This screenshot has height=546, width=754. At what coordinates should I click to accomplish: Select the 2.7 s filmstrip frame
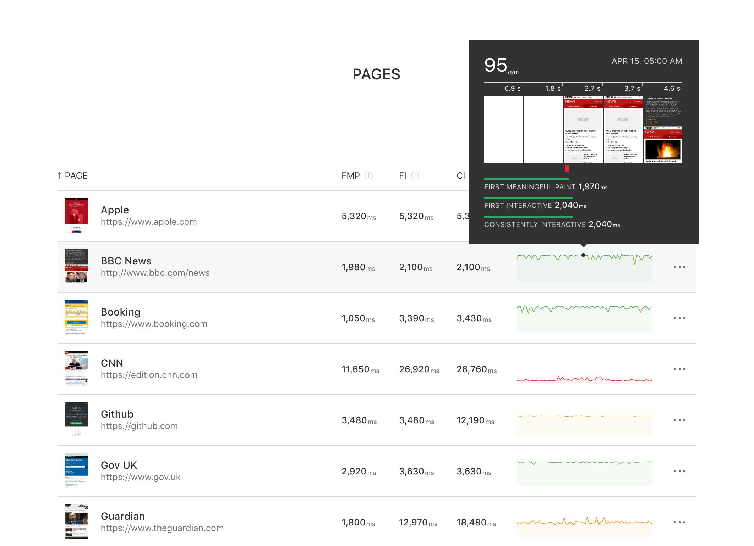pos(583,129)
